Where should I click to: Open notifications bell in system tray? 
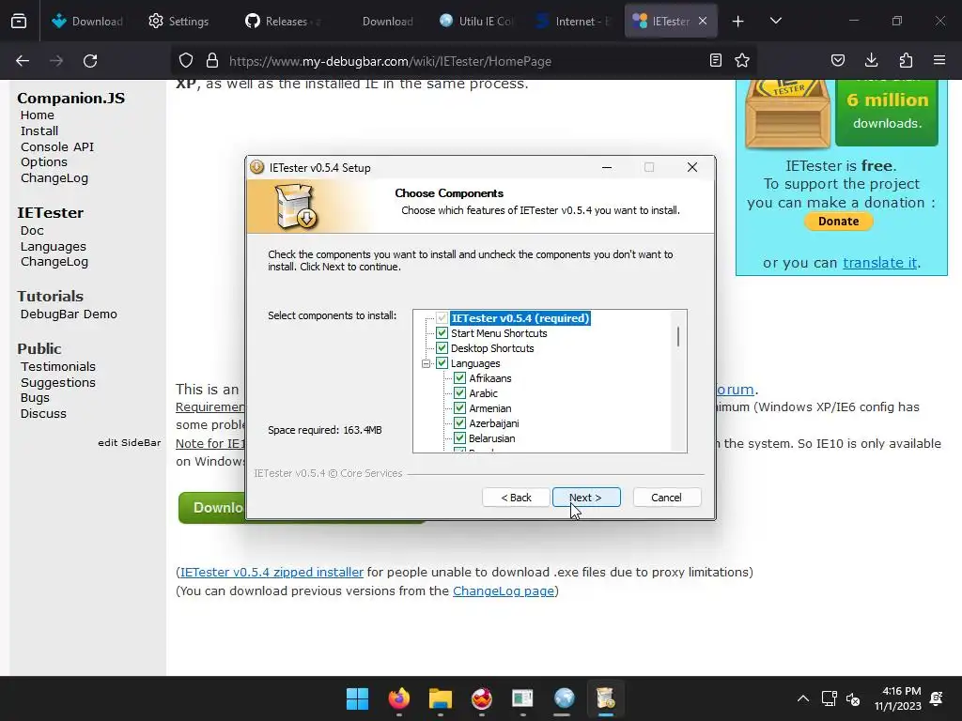coord(937,698)
